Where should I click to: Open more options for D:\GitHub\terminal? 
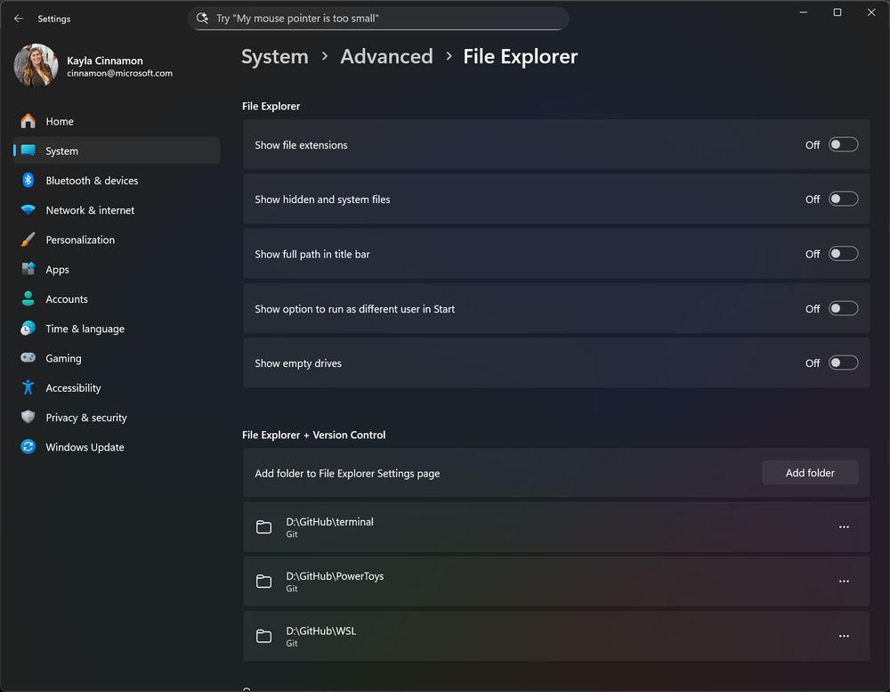[844, 526]
